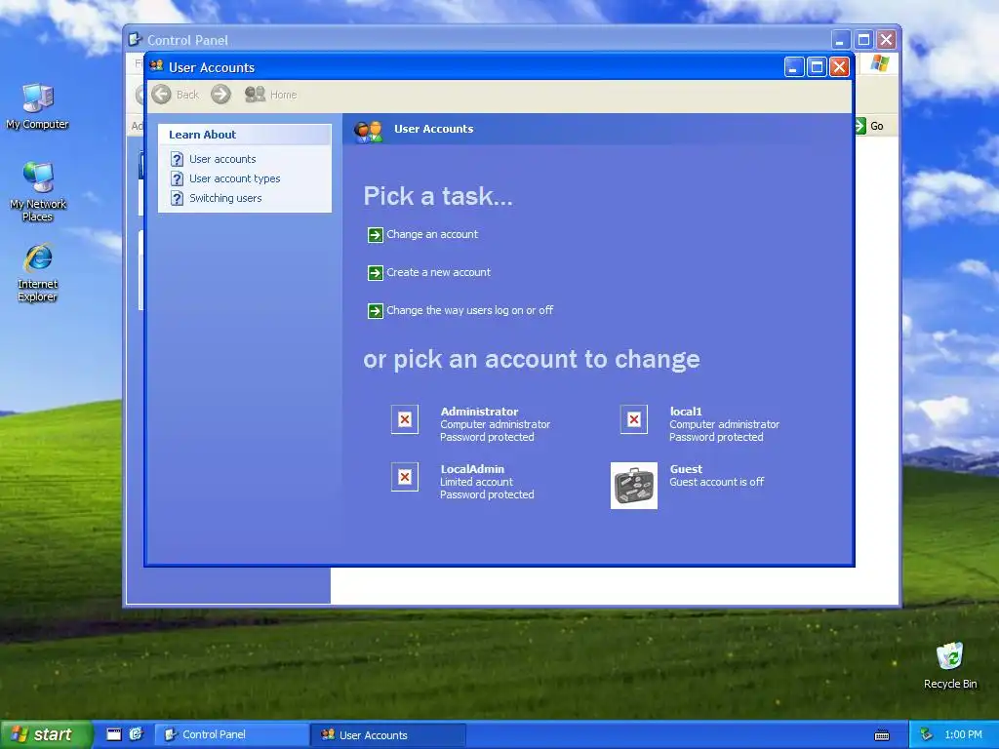Image resolution: width=999 pixels, height=749 pixels.
Task: Click the Back arrow in User Accounts
Action: coord(161,95)
